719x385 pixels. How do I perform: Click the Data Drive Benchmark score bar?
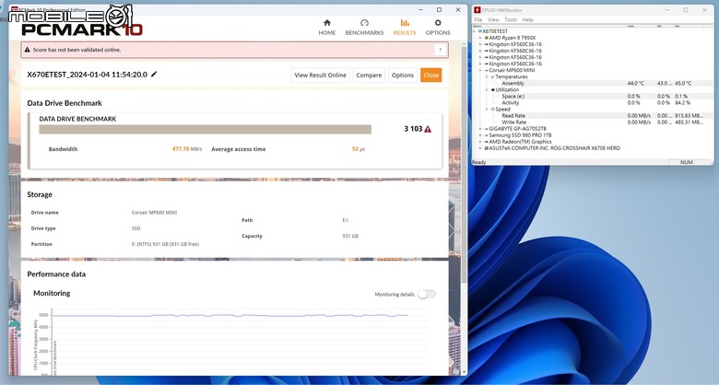click(205, 129)
